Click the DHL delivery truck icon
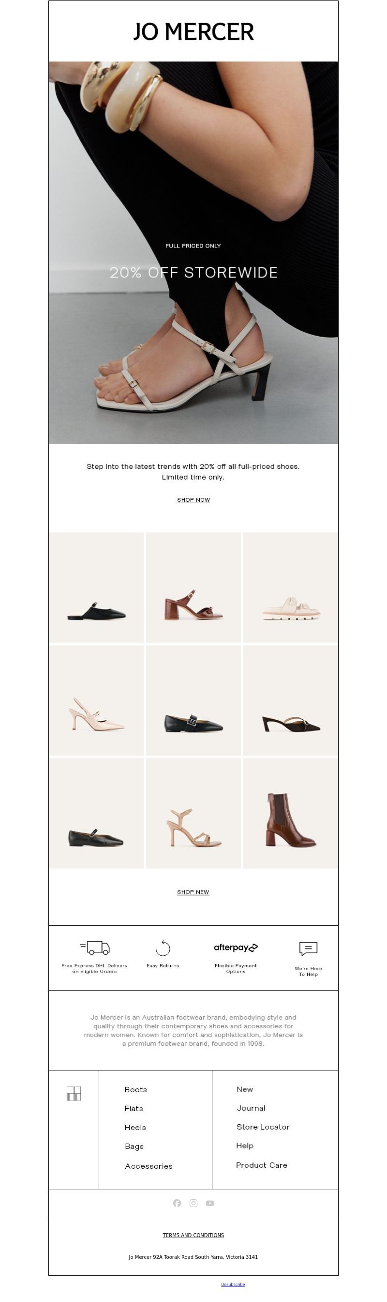 click(95, 948)
